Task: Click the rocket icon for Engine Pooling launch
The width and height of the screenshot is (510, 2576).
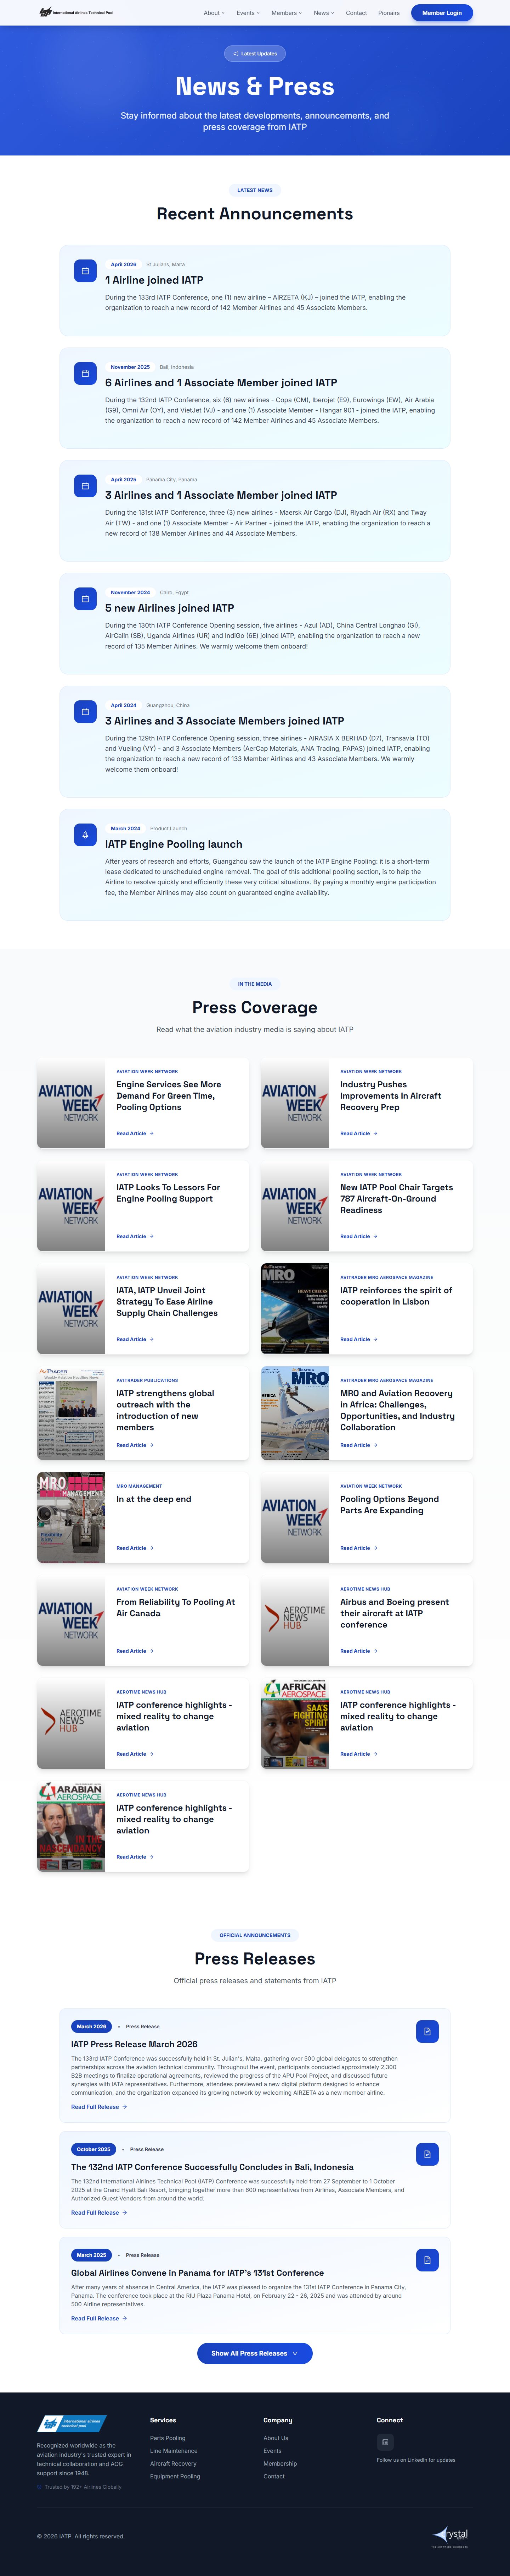Action: coord(85,835)
